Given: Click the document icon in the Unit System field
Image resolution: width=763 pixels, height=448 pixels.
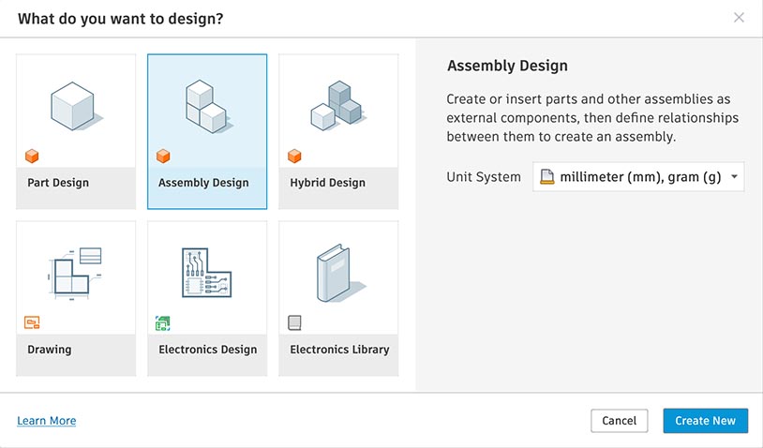Looking at the screenshot, I should 547,176.
